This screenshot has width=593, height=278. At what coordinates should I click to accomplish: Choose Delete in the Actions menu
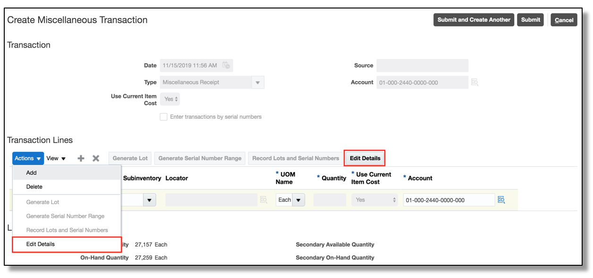(34, 187)
